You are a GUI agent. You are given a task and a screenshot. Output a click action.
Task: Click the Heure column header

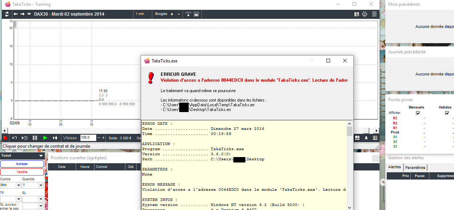coord(85,167)
